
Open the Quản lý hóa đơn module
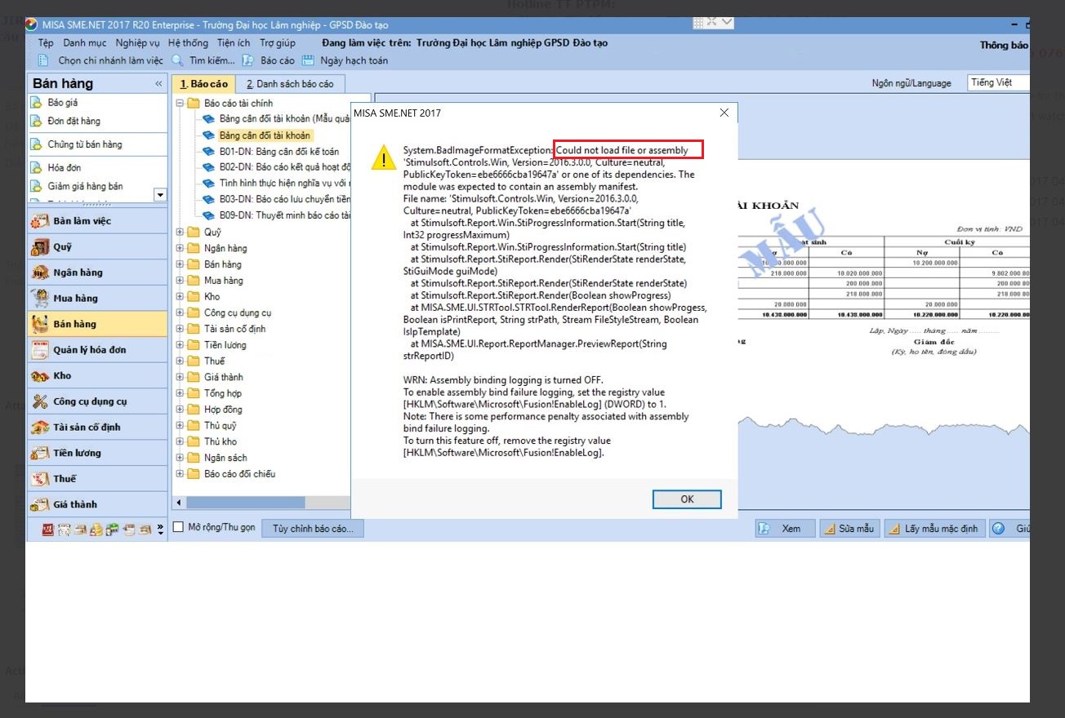97,350
